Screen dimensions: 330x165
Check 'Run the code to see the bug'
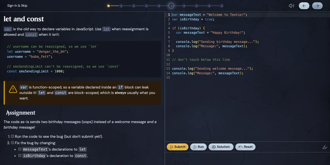pos(12,136)
